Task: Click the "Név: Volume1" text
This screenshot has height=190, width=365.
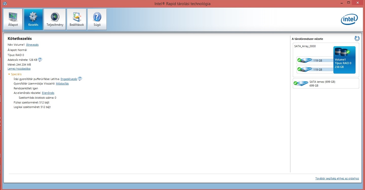Action: tap(16, 45)
